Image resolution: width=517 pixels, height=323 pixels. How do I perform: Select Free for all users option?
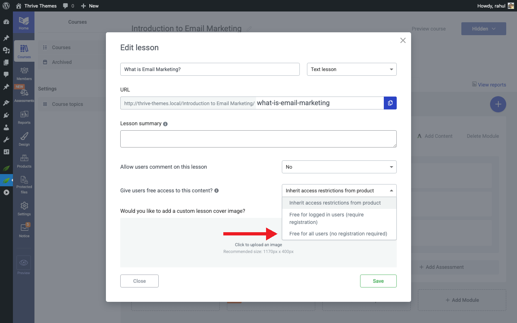click(338, 234)
